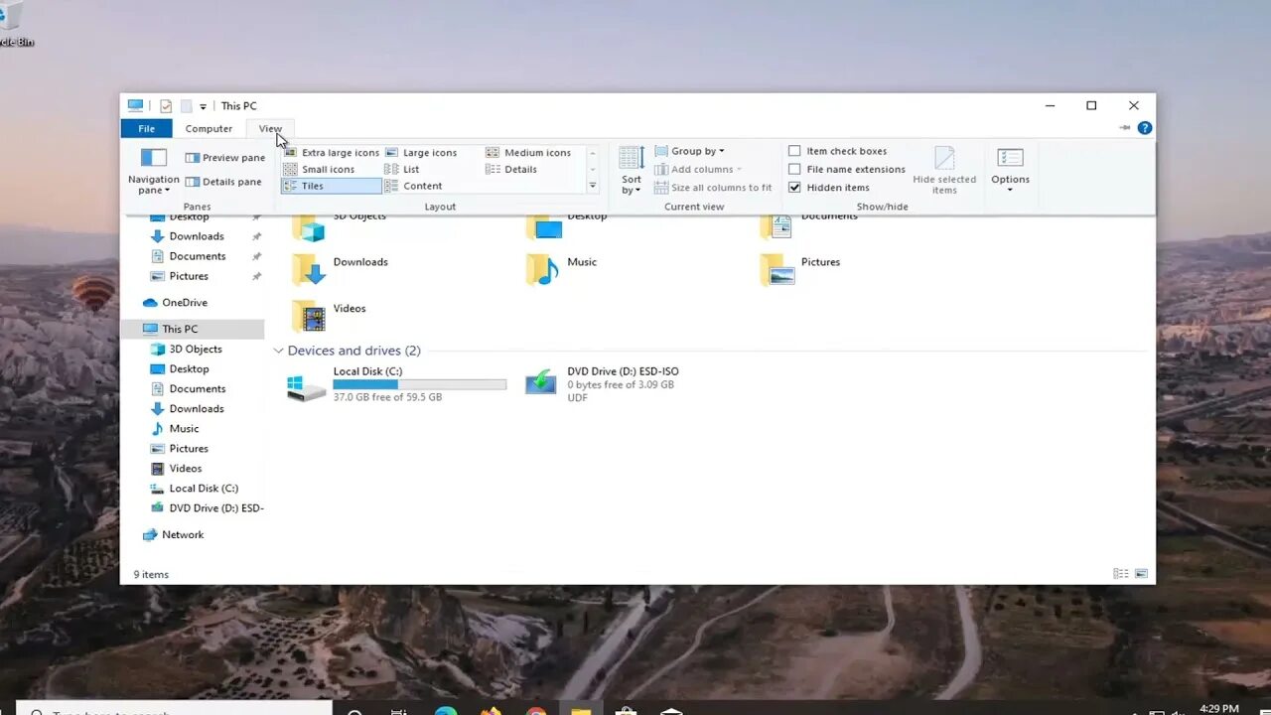1271x715 pixels.
Task: Open the Group by dropdown
Action: tap(695, 150)
